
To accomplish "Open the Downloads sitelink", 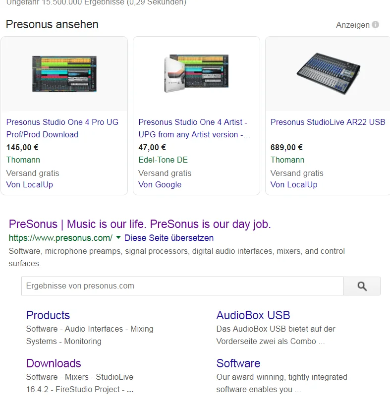I will point(54,363).
